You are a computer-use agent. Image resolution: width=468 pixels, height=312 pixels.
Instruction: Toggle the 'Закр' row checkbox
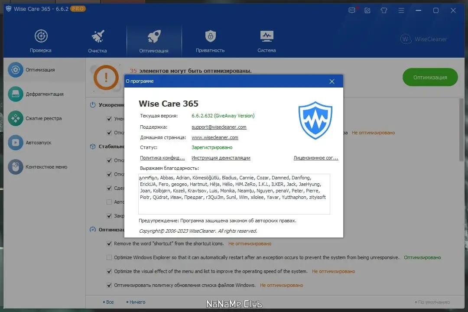109,216
